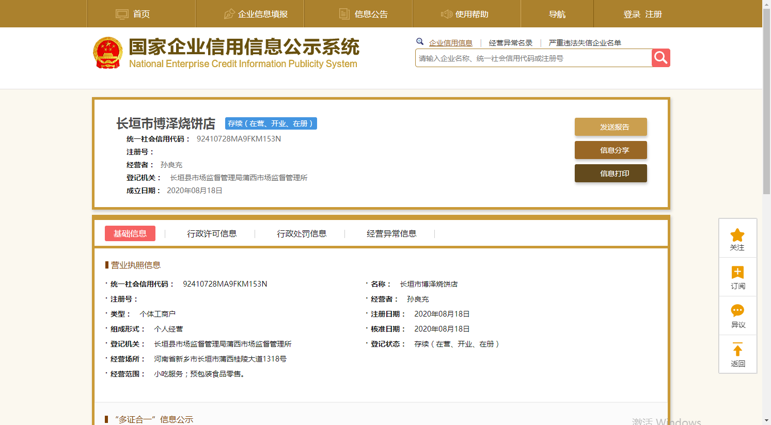Click the vertical page scrollbar thumb
Image resolution: width=771 pixels, height=425 pixels.
[x=766, y=101]
